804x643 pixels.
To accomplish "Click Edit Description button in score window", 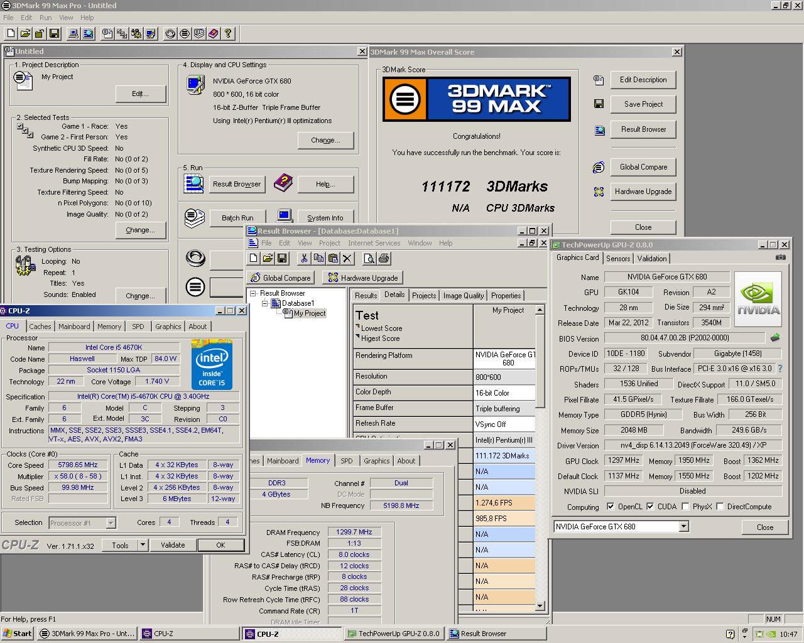I will tap(643, 80).
